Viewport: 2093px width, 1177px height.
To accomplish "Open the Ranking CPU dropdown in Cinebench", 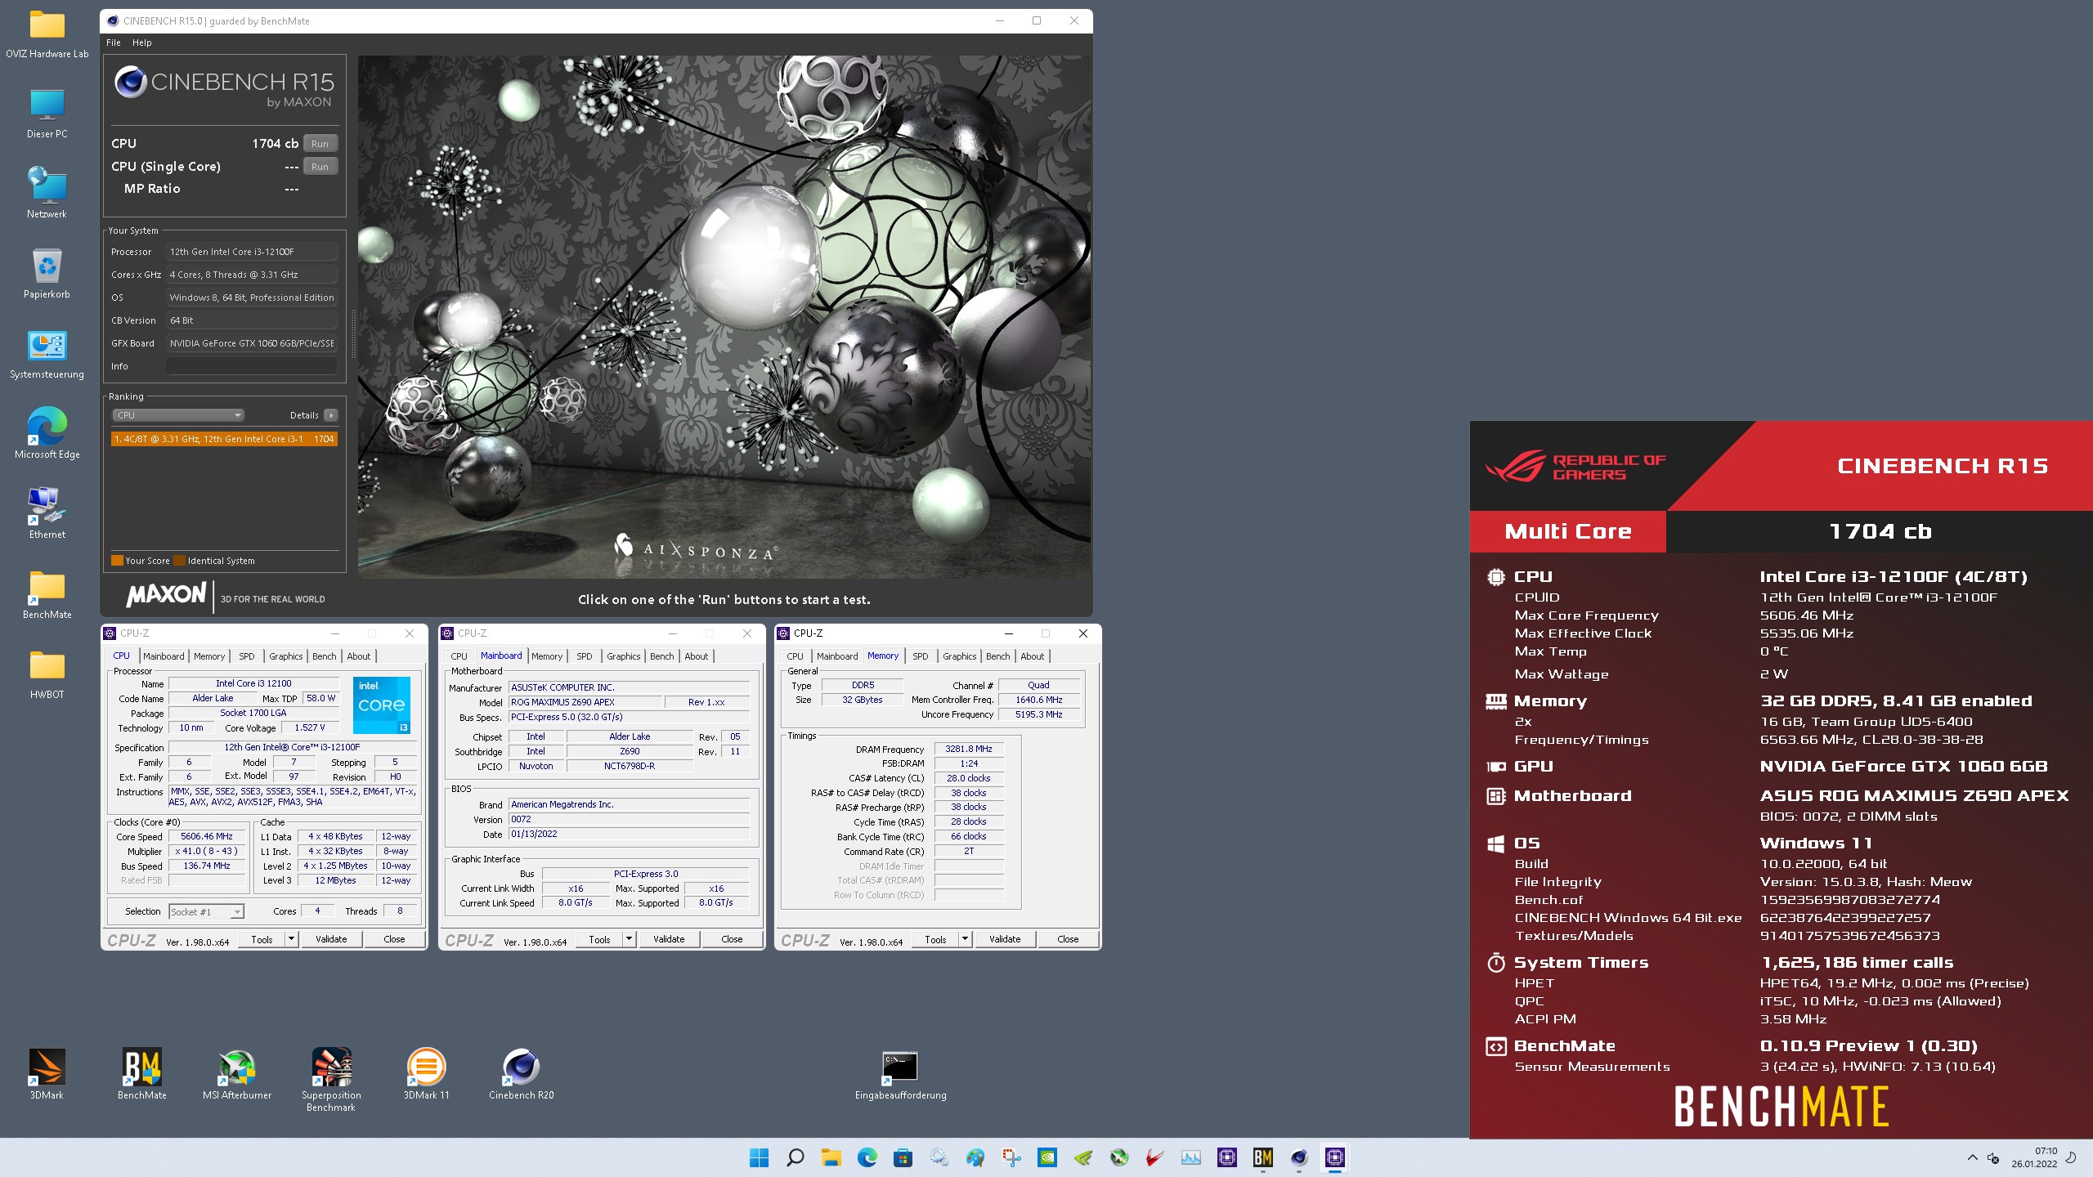I will pyautogui.click(x=178, y=415).
